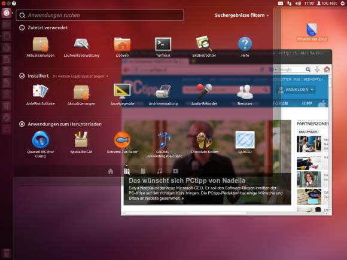
Task: Switch to the Music lens
Action: tap(159, 171)
